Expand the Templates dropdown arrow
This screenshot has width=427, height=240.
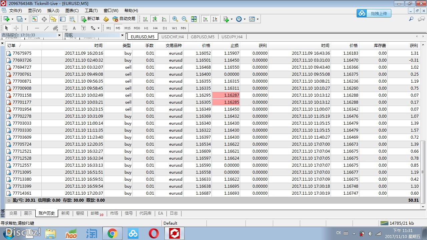point(258,19)
